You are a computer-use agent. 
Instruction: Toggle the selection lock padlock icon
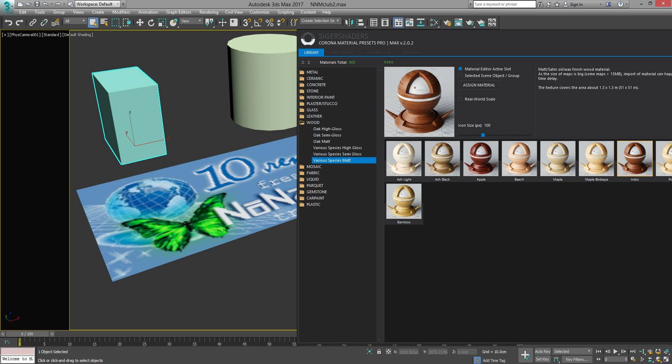tap(379, 351)
